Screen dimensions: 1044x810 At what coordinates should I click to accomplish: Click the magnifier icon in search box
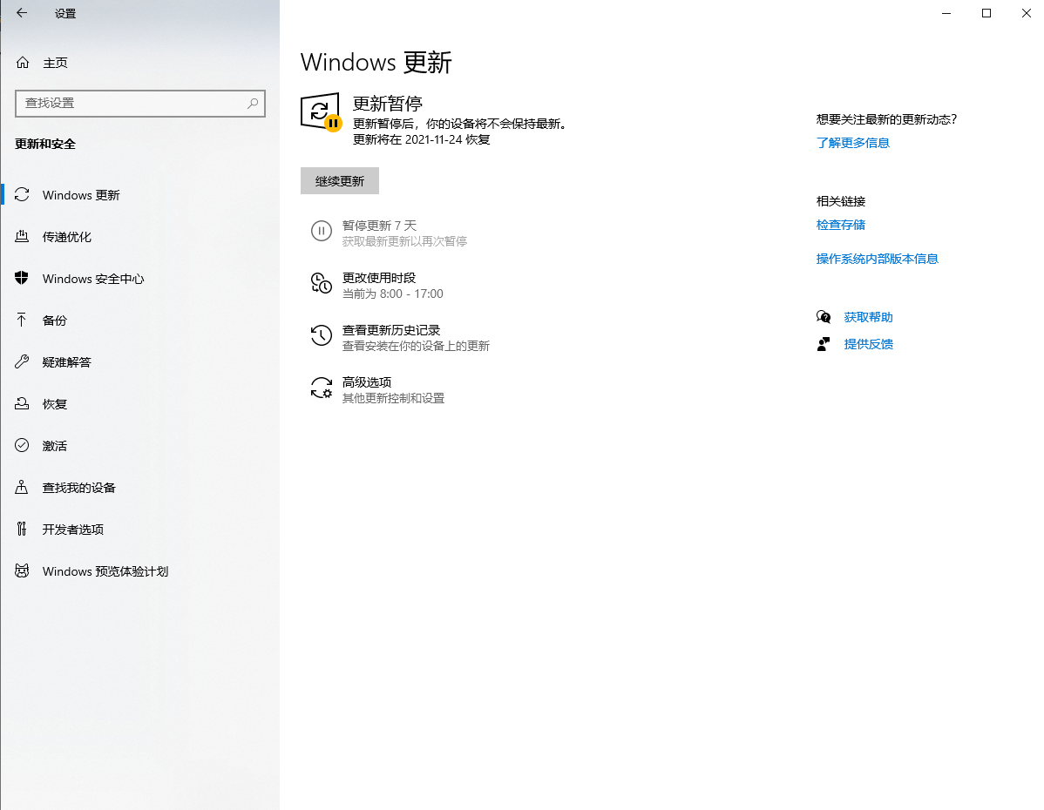253,103
